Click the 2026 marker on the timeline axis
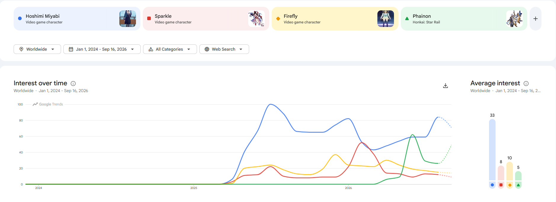The height and width of the screenshot is (202, 556). pyautogui.click(x=348, y=188)
